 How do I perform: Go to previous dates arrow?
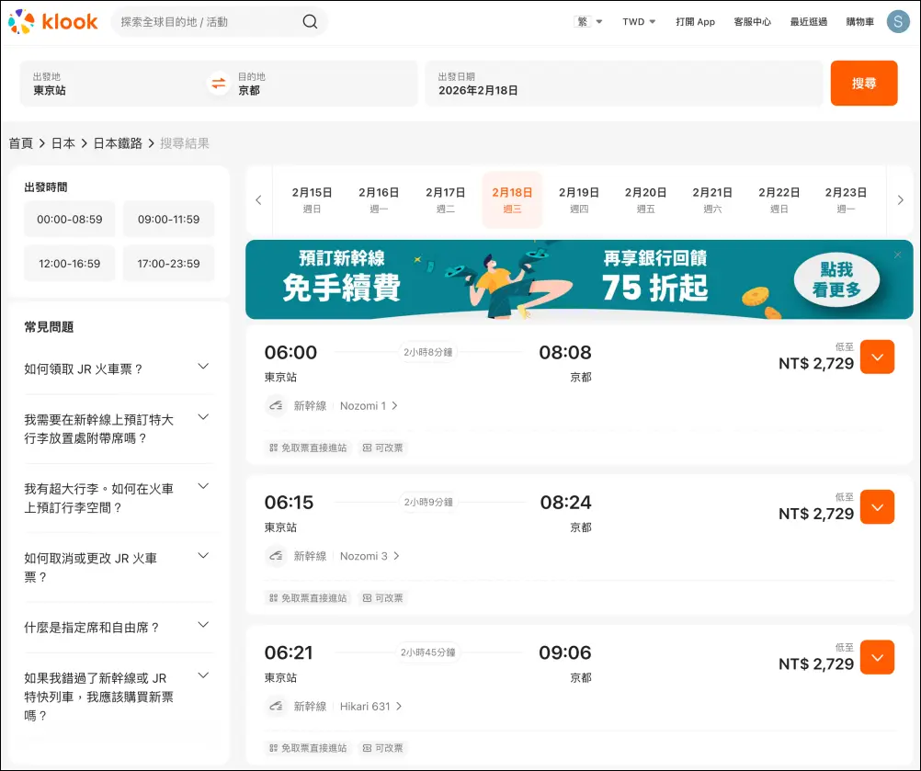(x=258, y=200)
